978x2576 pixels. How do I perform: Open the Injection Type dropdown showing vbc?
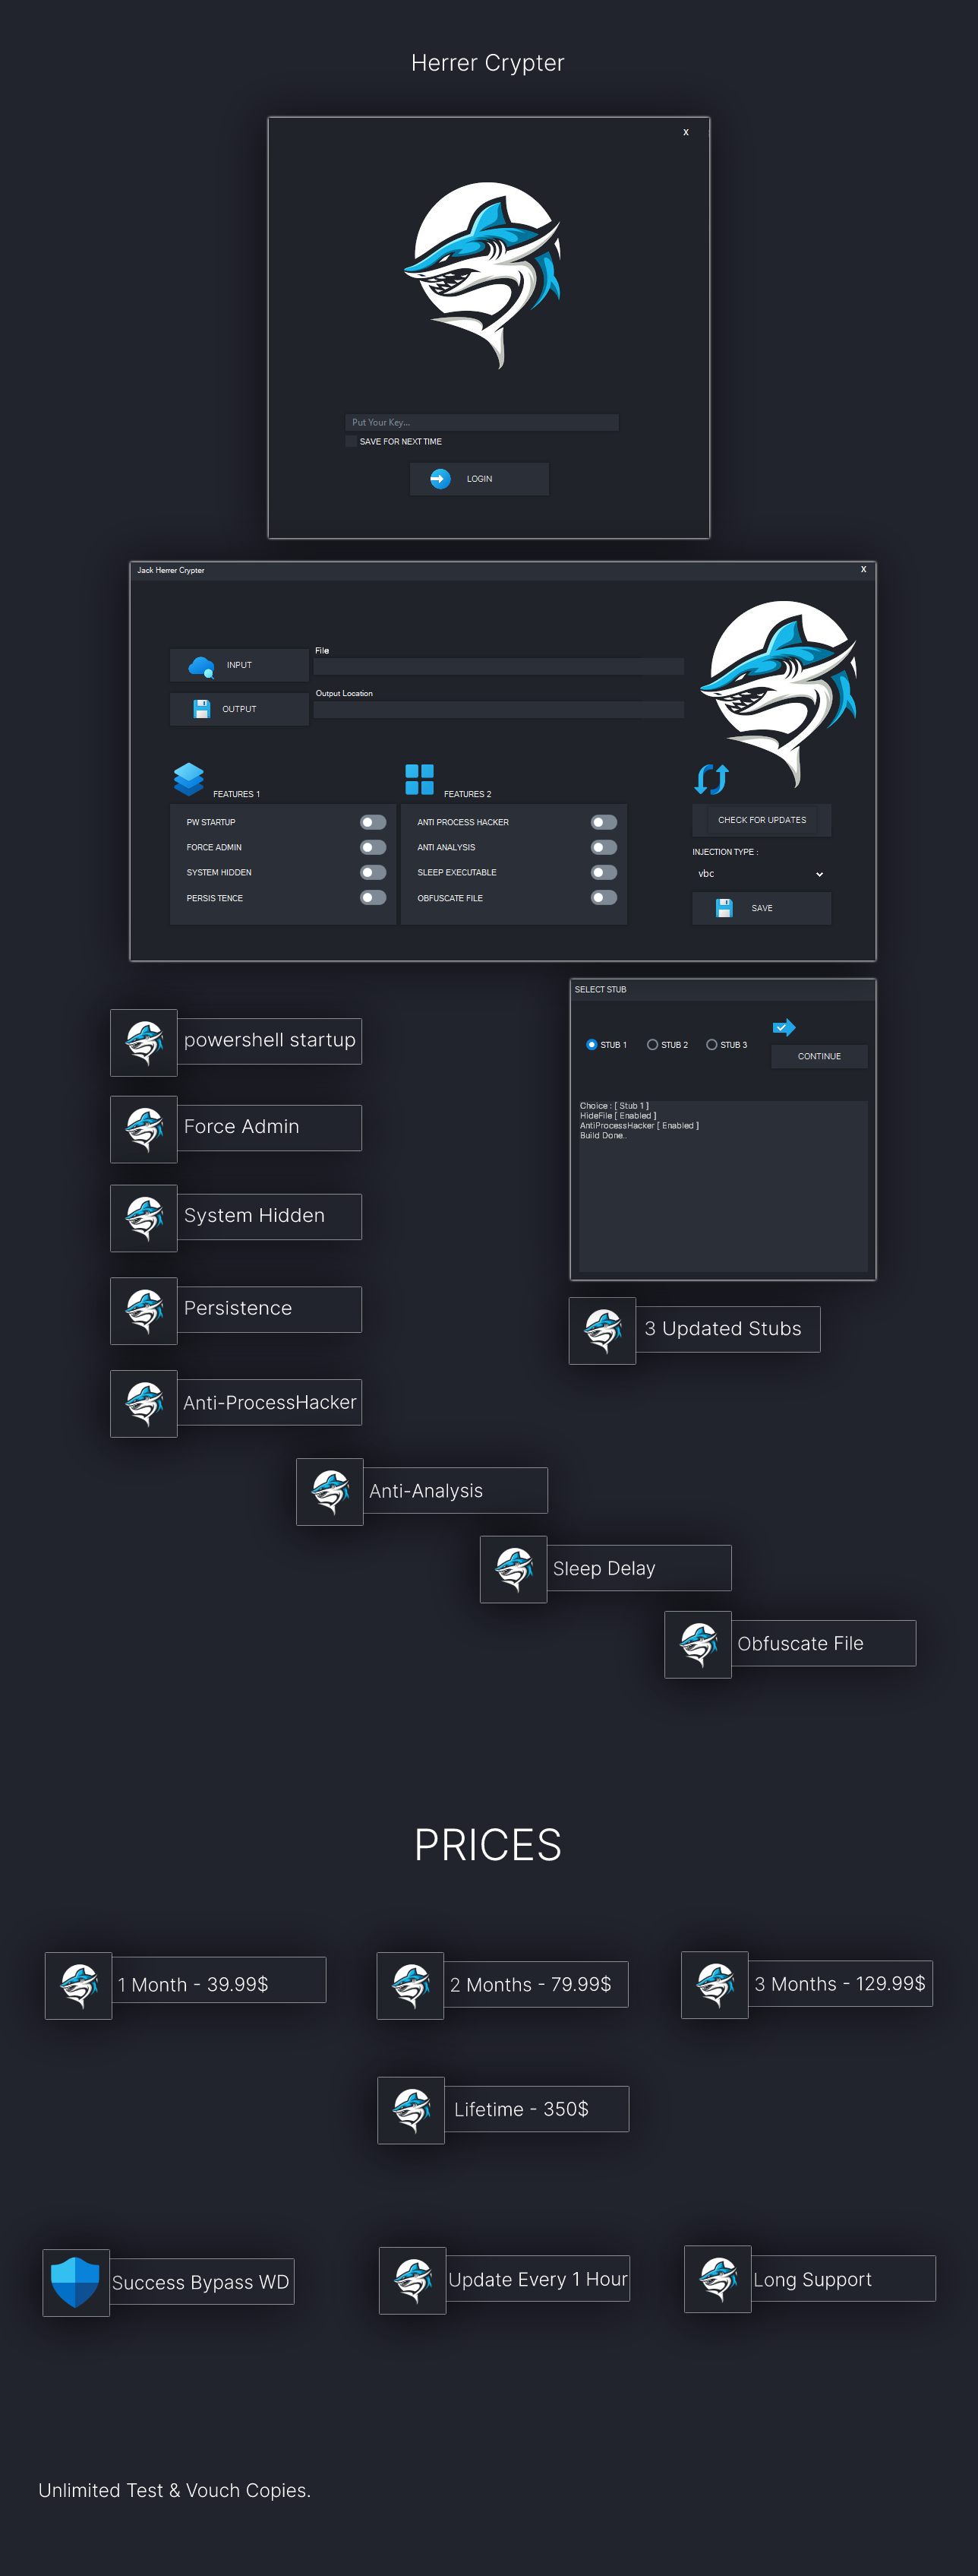tap(762, 874)
